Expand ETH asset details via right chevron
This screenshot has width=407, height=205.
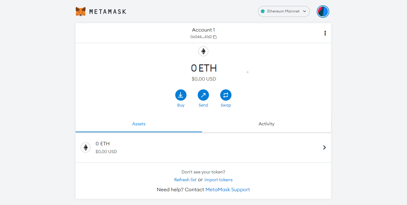(324, 147)
